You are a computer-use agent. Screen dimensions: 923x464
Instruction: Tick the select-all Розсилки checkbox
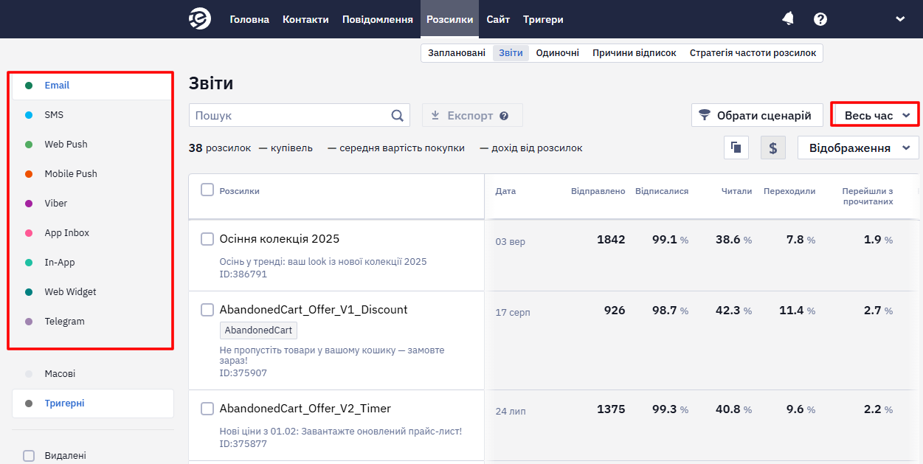(207, 190)
